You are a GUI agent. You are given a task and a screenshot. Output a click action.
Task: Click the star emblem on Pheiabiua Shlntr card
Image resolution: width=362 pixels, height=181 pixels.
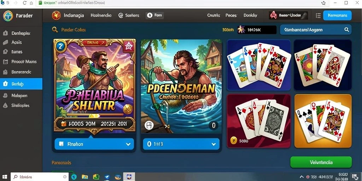coord(128,46)
